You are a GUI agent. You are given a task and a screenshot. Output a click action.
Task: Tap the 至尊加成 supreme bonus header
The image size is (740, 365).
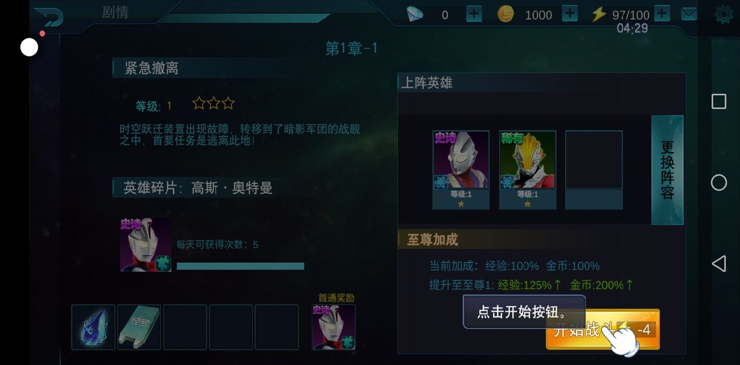point(432,240)
